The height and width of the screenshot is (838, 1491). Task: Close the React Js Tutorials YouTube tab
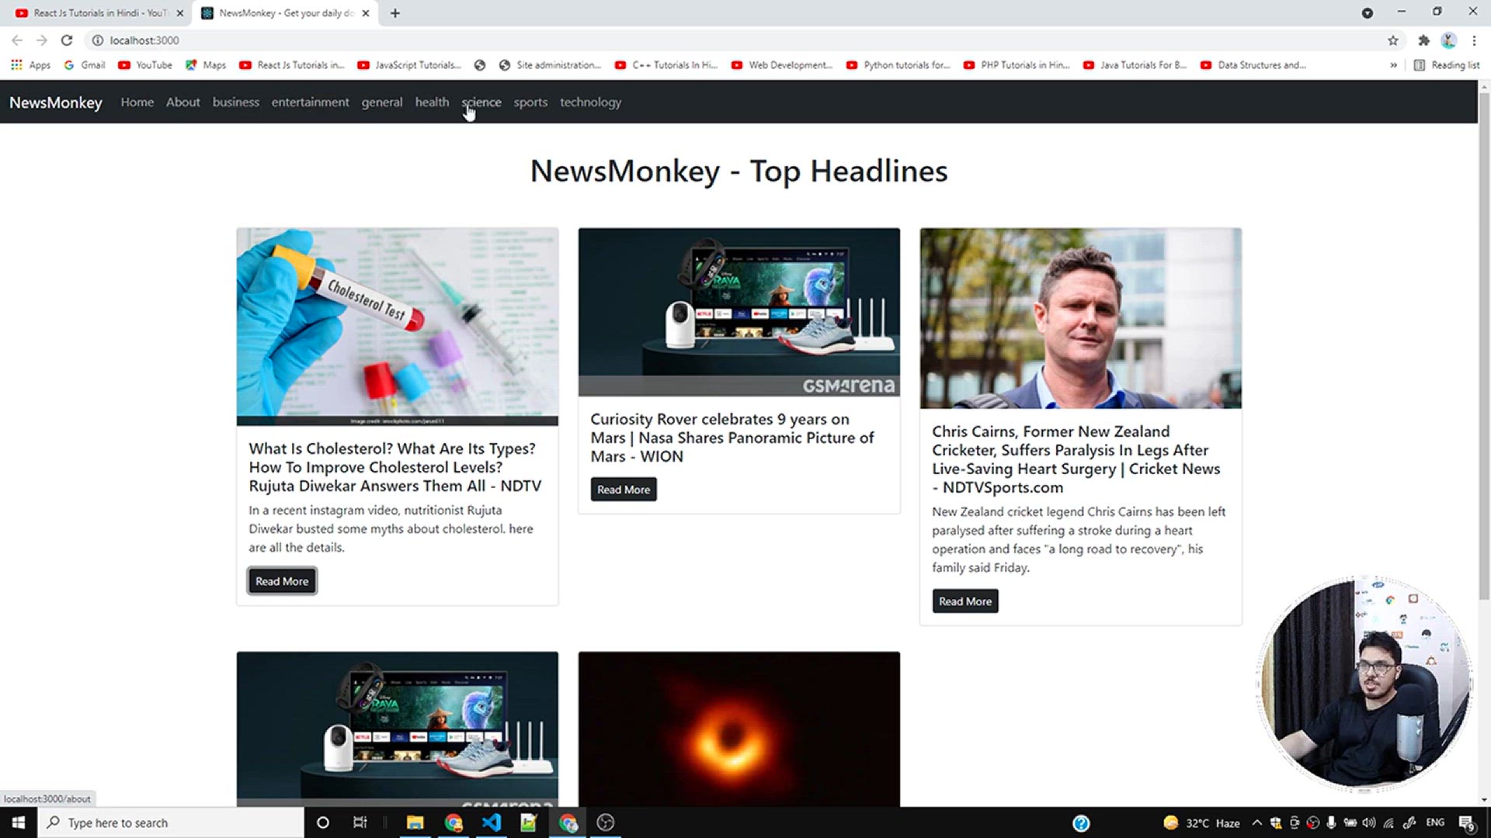[x=180, y=13]
